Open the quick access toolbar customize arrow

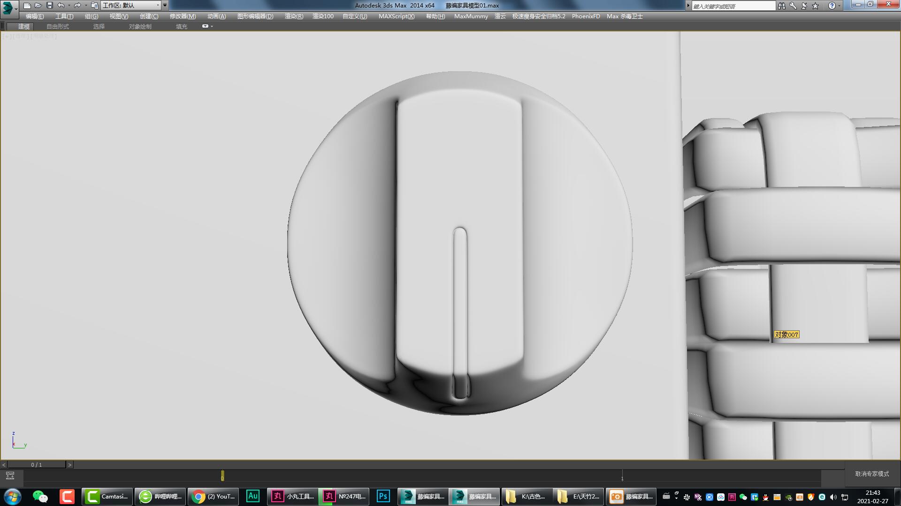[165, 6]
